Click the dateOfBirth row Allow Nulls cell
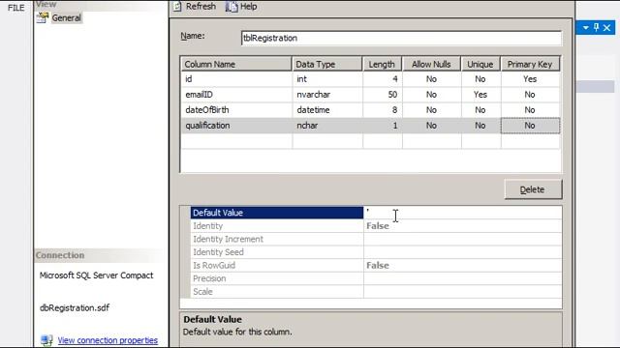The width and height of the screenshot is (620, 348). pos(431,109)
